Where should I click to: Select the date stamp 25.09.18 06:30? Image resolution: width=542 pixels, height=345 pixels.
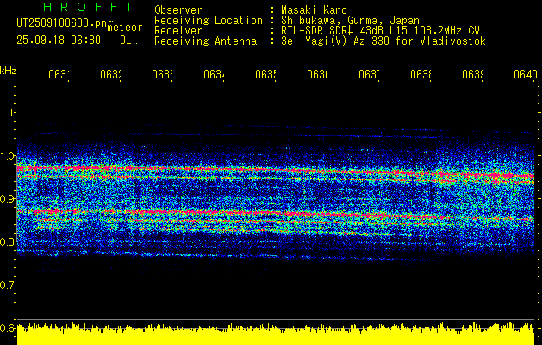click(59, 41)
